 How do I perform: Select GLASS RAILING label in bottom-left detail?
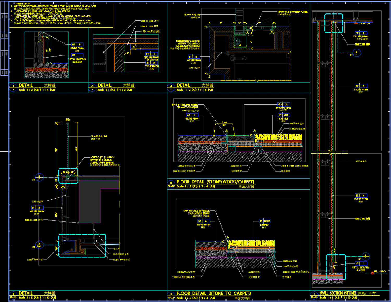99,136
